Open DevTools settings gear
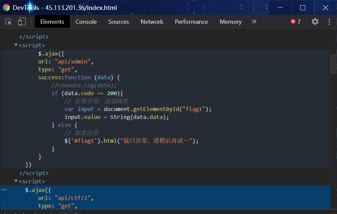337x214 pixels. (x=315, y=22)
